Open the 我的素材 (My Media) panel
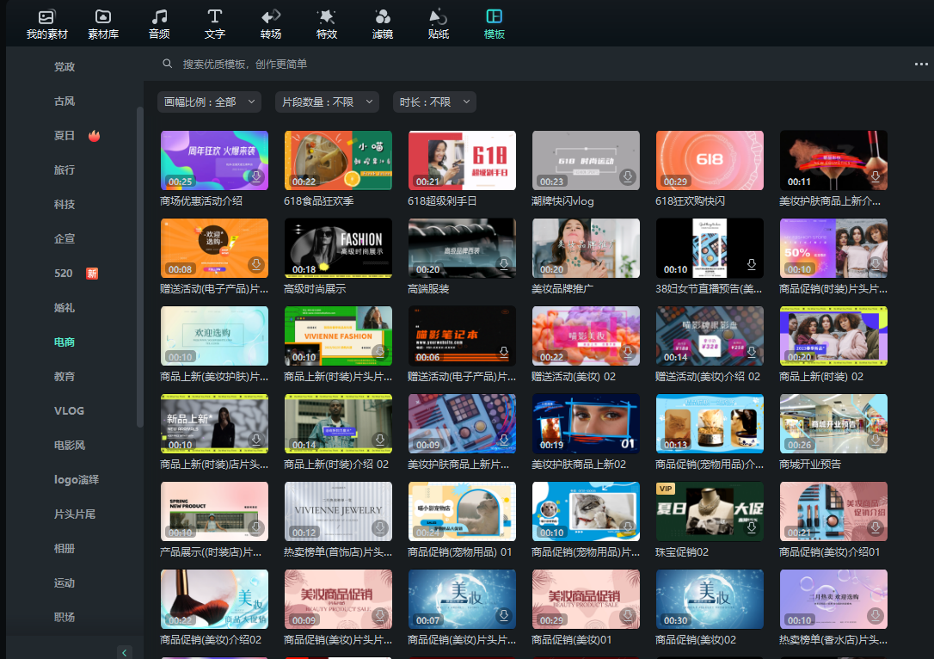Screen dimensions: 934x659 coord(46,24)
